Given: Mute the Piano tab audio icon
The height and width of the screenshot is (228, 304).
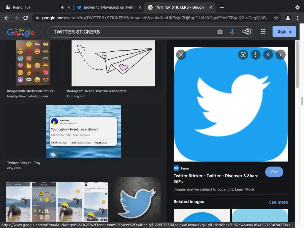Looking at the screenshot, I should tap(62, 7).
